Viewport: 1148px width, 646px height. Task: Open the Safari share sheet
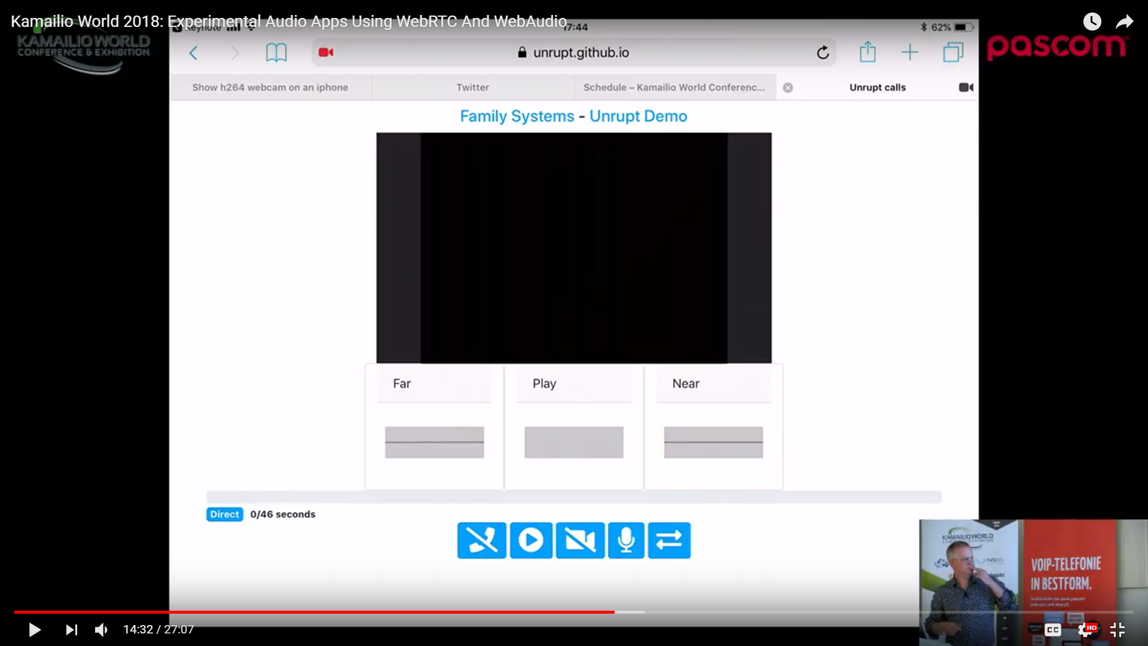(x=868, y=52)
